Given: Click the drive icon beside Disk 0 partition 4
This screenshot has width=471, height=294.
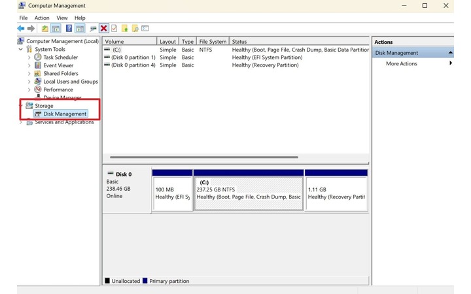Looking at the screenshot, I should [x=107, y=65].
